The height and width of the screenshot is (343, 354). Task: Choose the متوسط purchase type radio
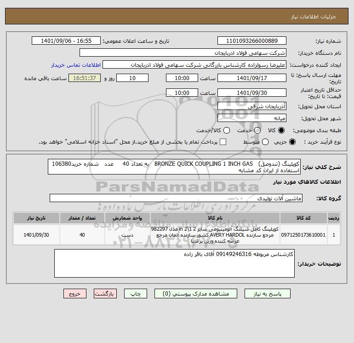pyautogui.click(x=265, y=142)
